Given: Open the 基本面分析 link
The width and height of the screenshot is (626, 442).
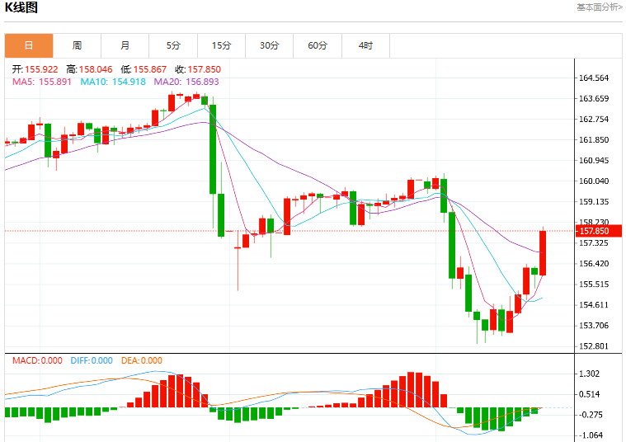Looking at the screenshot, I should click(x=600, y=7).
